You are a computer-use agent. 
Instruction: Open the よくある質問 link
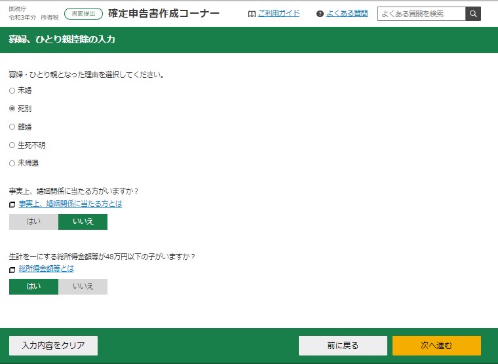[347, 14]
